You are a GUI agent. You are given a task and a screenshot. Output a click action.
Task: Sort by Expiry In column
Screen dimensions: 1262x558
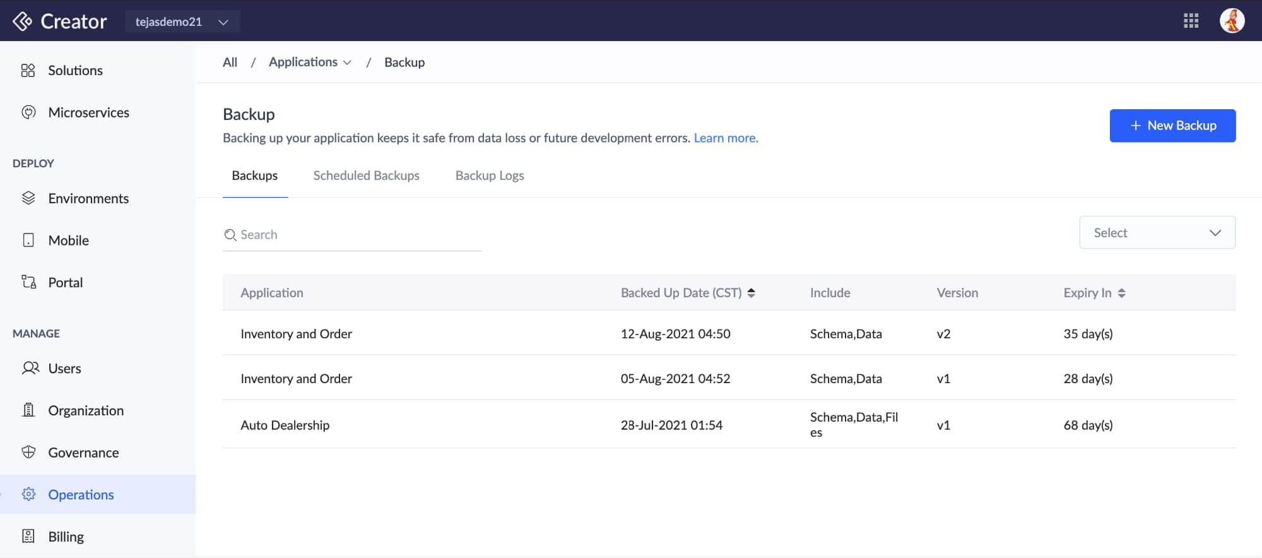[1121, 293]
